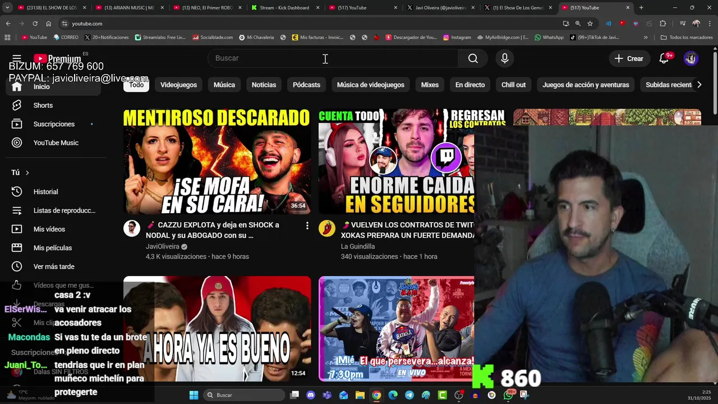This screenshot has height=404, width=718.
Task: Select Juegos de acción y aventuras chip
Action: click(586, 85)
